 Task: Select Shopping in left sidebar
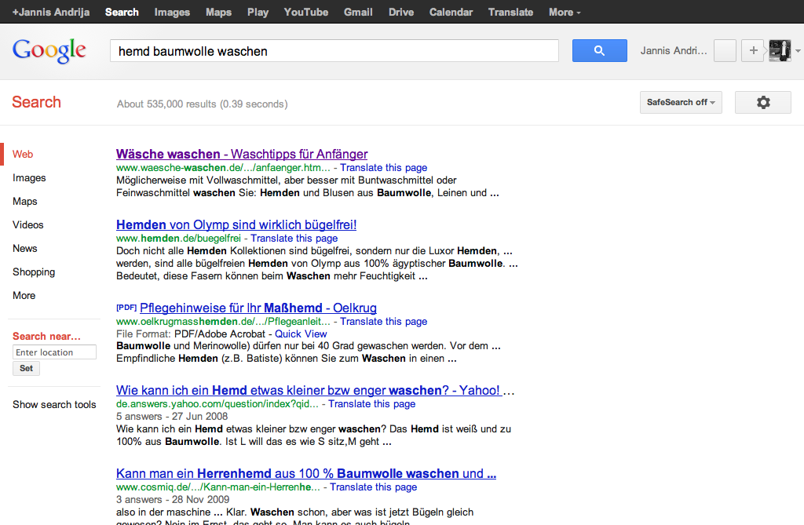34,272
